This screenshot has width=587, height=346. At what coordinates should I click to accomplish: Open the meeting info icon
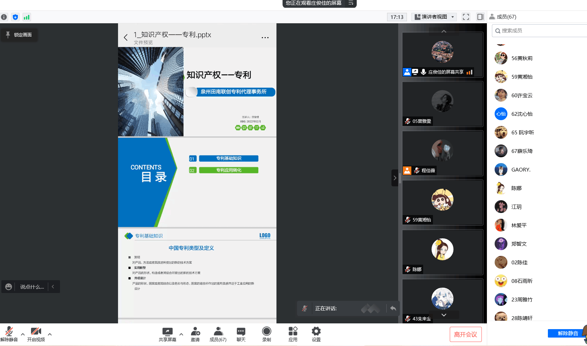click(x=4, y=17)
